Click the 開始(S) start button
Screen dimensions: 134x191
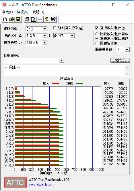tap(120, 60)
